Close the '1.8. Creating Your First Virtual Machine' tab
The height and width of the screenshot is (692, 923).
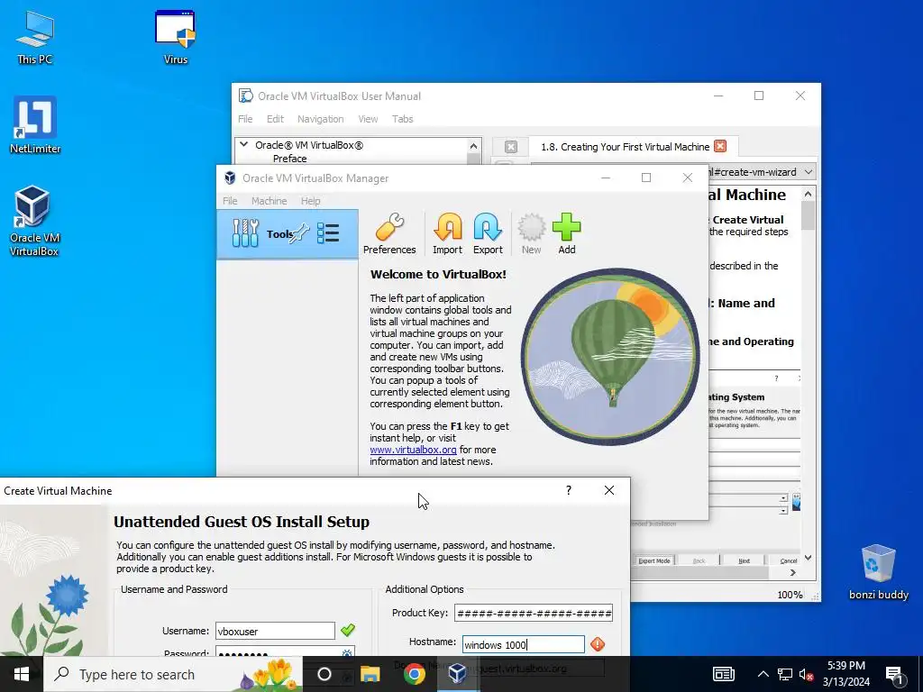pyautogui.click(x=720, y=146)
